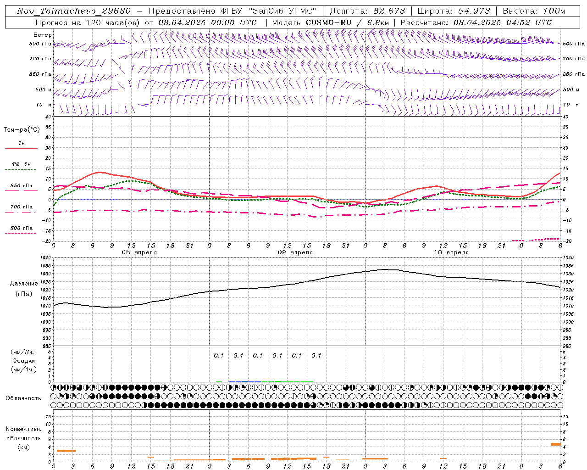The height and width of the screenshot is (470, 587).
Task: Click the Конвективн. облачность panel label
Action: [23, 433]
